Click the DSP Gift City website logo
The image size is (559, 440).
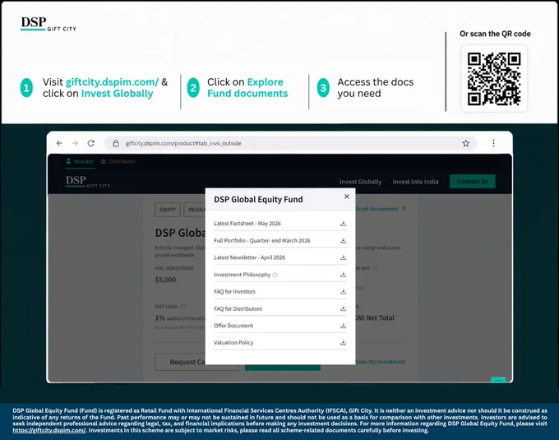(88, 182)
